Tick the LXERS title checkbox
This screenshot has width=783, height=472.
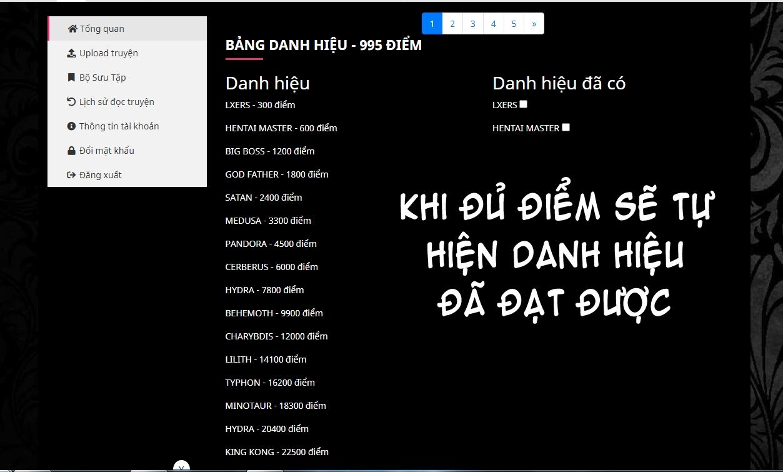[x=524, y=104]
